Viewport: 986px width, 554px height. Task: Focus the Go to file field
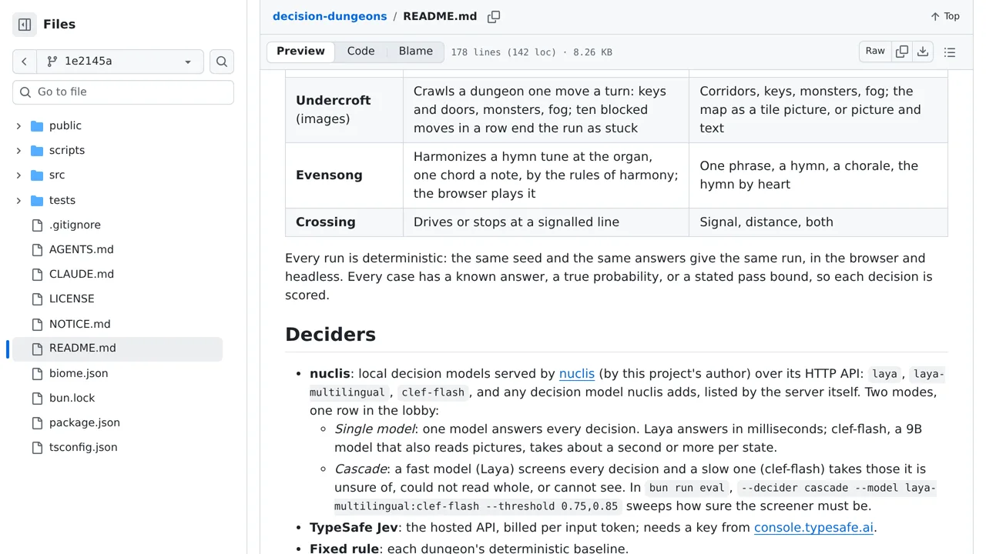123,92
